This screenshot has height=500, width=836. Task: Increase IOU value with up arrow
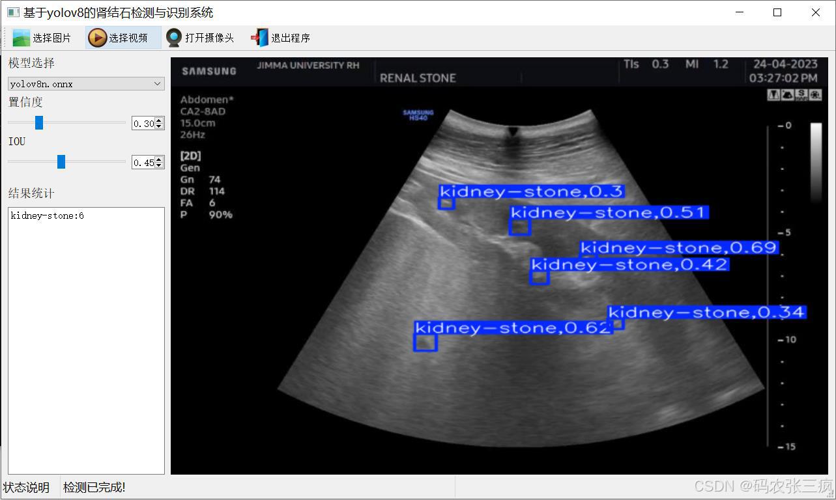(x=160, y=160)
